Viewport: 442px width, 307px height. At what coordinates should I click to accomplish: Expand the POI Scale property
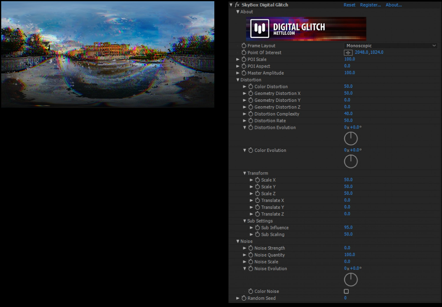pos(238,59)
